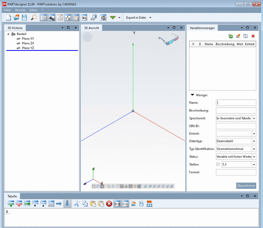Toggle the [0-9] number display button

(117, 203)
